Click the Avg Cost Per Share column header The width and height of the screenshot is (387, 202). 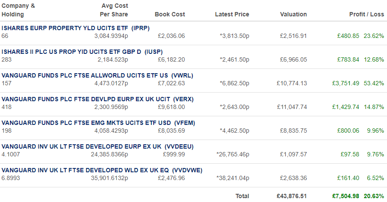coord(114,10)
